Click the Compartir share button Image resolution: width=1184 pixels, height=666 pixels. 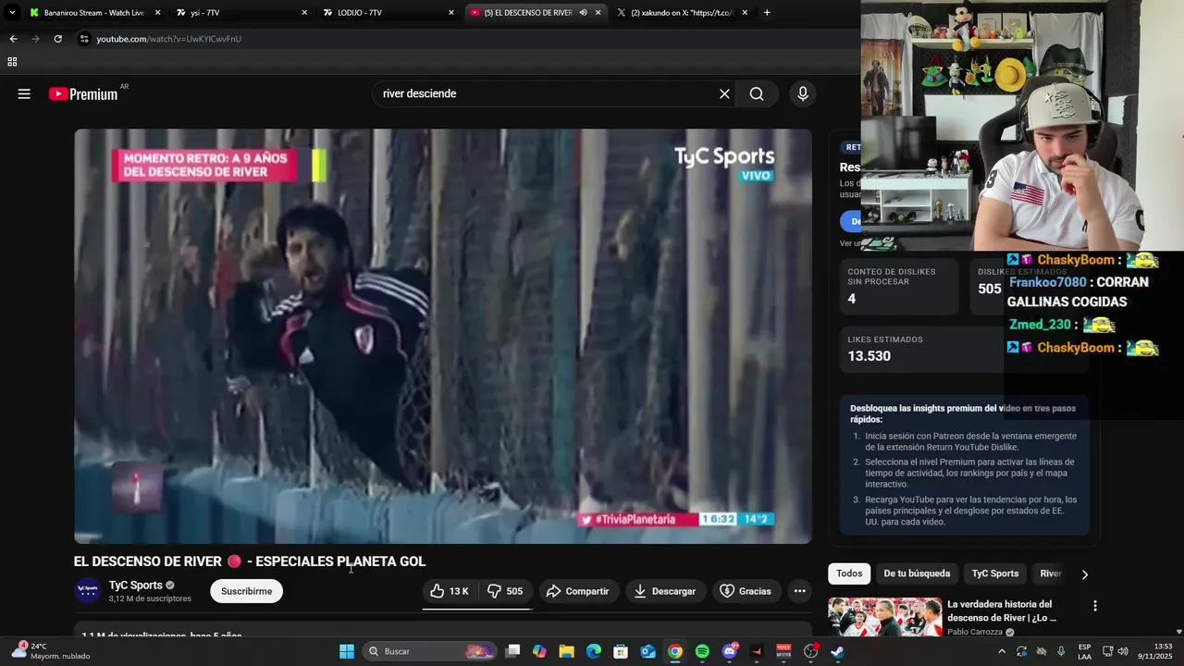(x=577, y=591)
